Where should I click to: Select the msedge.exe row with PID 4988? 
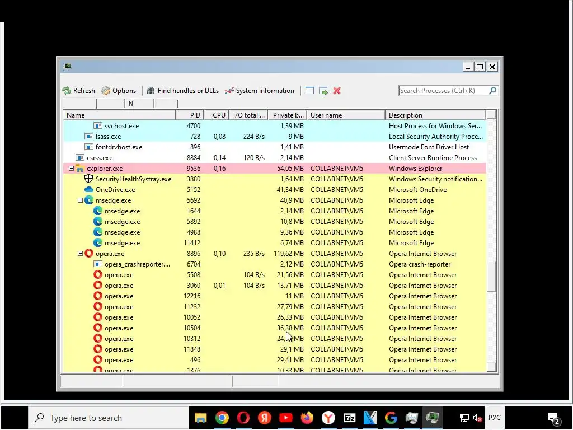coord(274,232)
